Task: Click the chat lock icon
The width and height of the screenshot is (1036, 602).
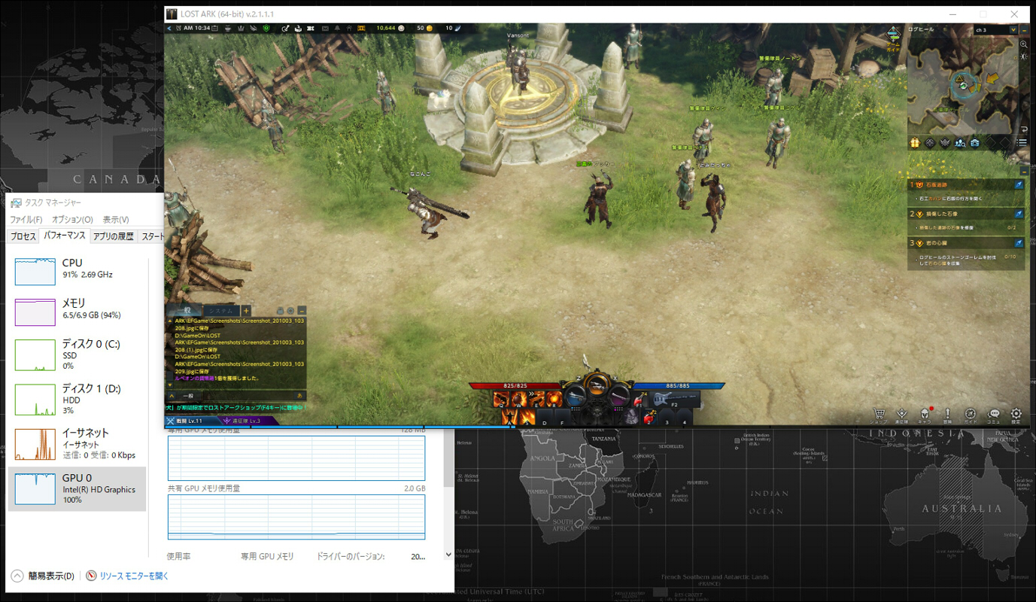Action: click(x=281, y=310)
